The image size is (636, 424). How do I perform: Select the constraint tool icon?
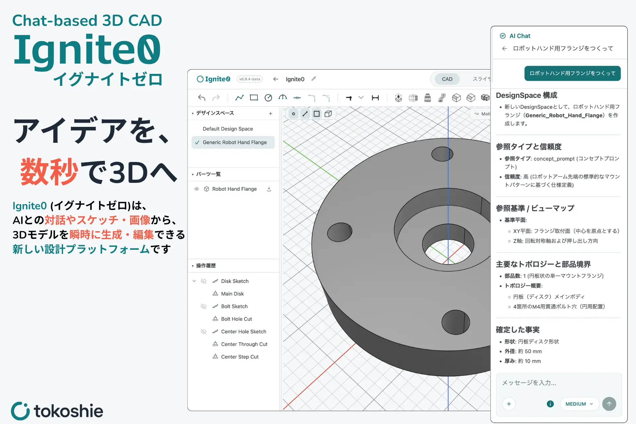(349, 98)
